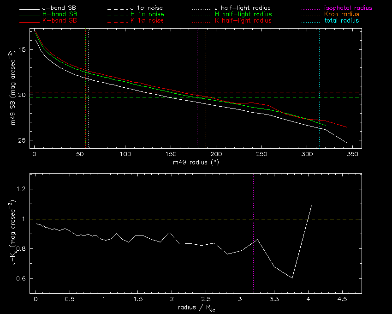Pick the K 1σ noise legend label
Screen dimensions: 392x314
[x=148, y=21]
